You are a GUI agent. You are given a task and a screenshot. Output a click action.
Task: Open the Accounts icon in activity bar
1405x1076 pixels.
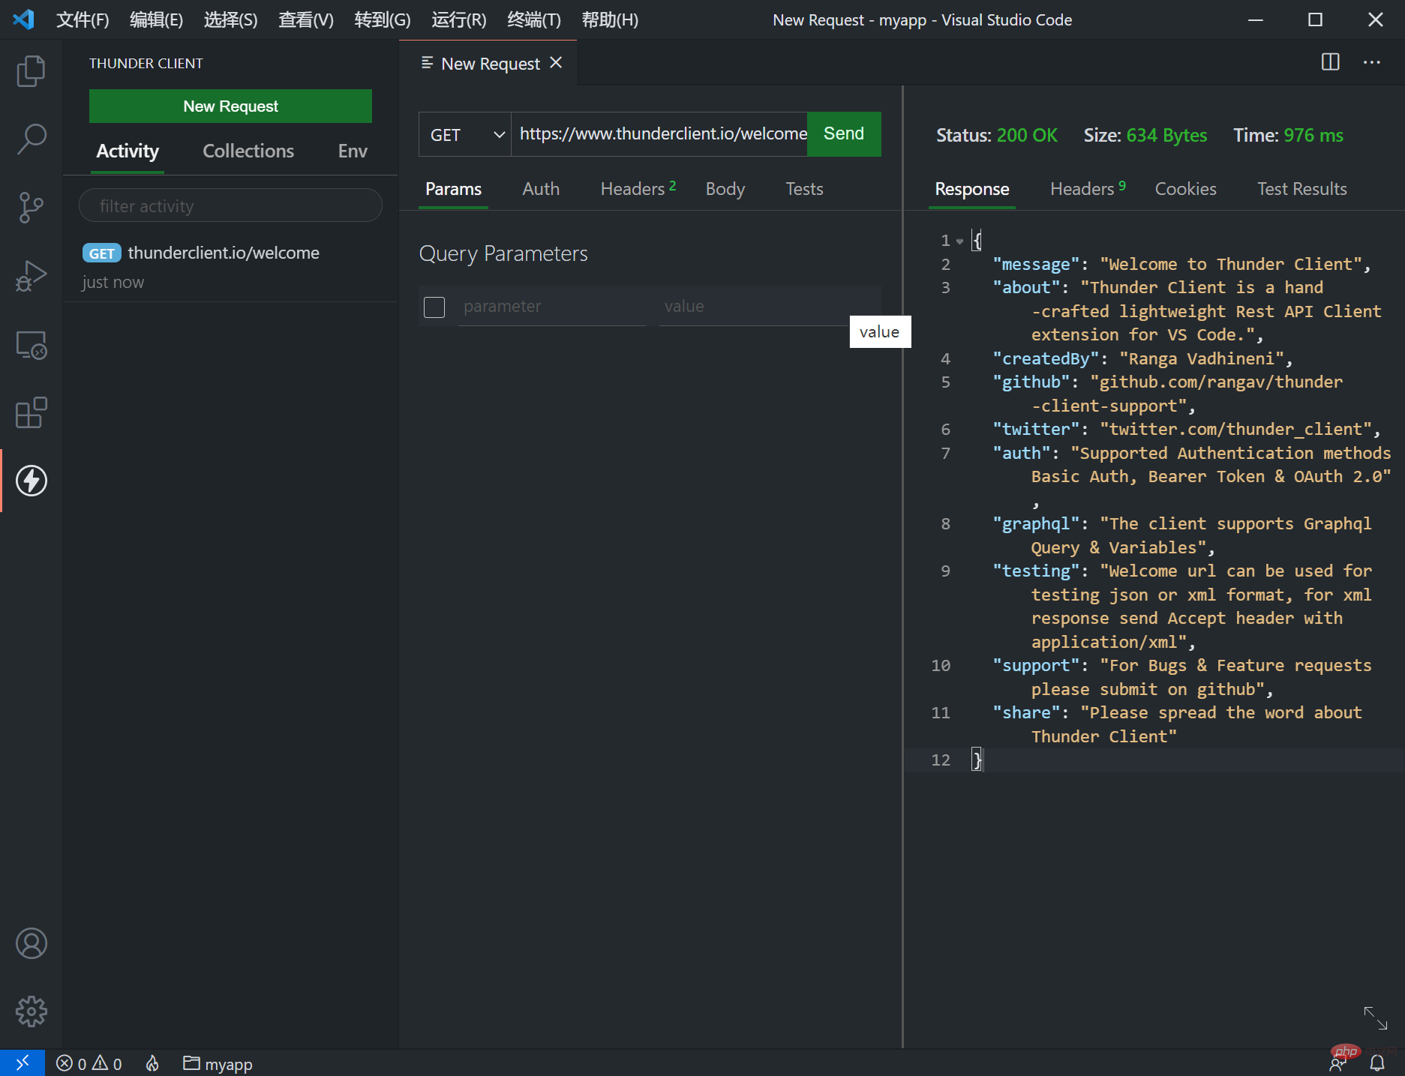point(31,943)
